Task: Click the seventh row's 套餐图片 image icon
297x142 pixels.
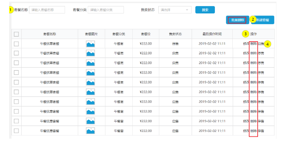Action: coord(90,102)
